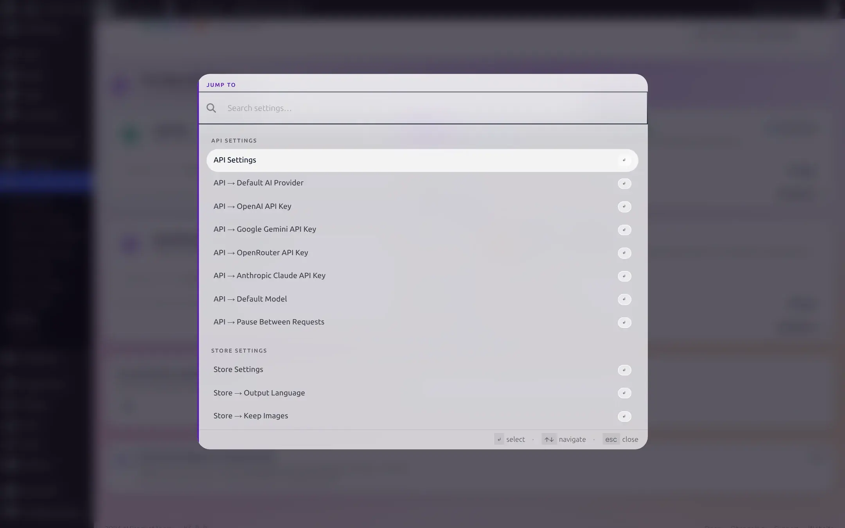The width and height of the screenshot is (845, 528).
Task: Go to API → Default Model
Action: [x=422, y=299]
